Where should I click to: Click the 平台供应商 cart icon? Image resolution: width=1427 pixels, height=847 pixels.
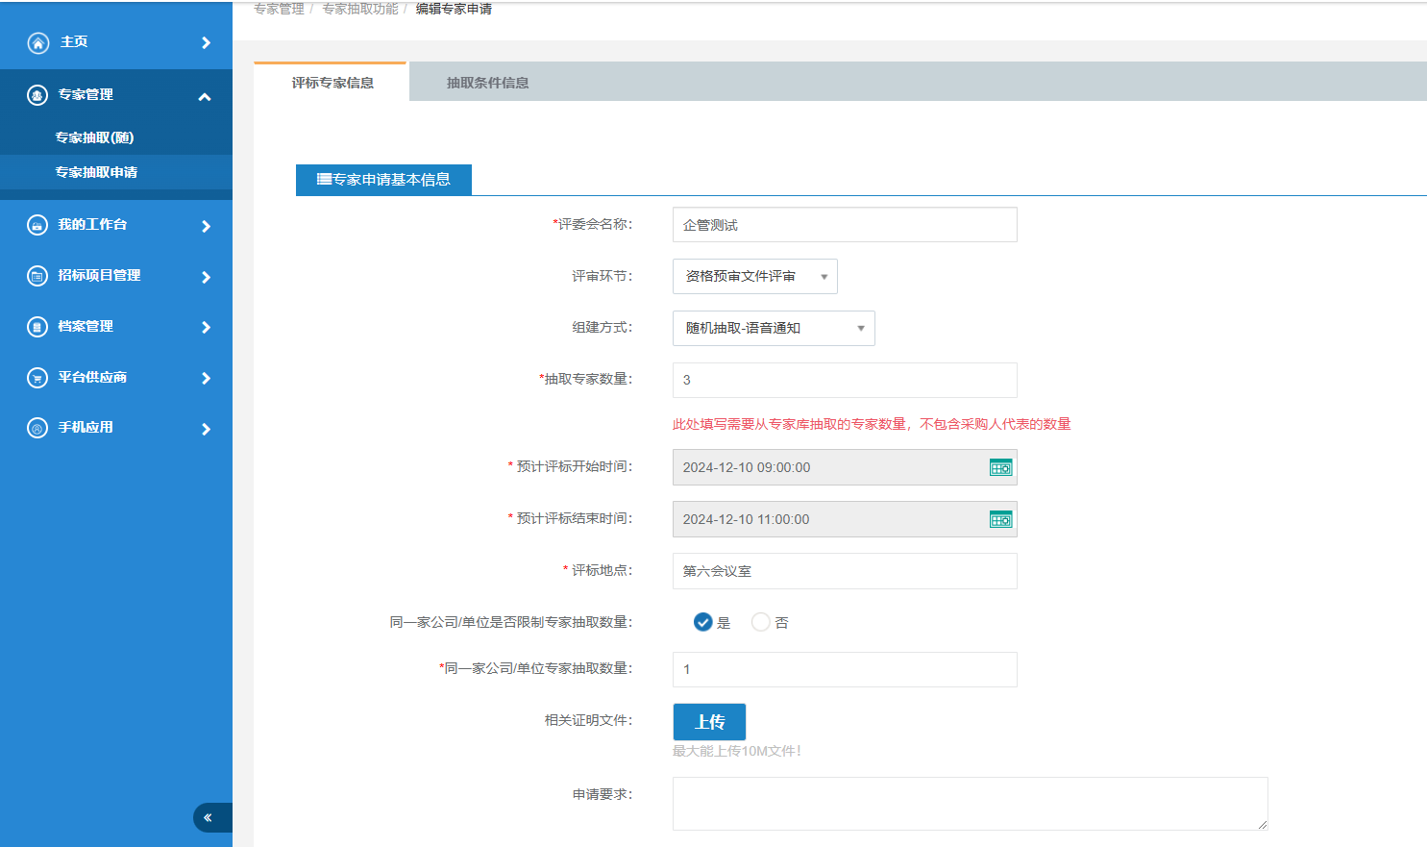point(37,378)
